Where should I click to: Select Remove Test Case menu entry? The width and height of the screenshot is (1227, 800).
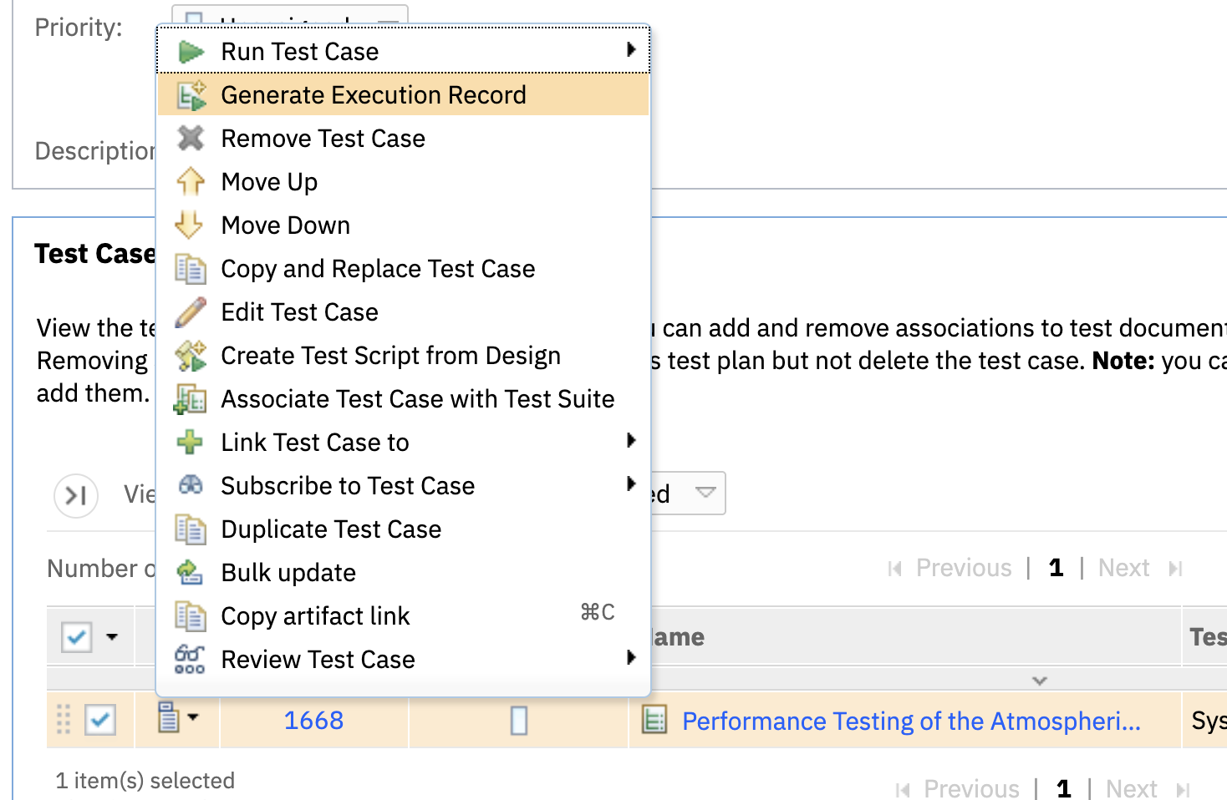(x=403, y=139)
